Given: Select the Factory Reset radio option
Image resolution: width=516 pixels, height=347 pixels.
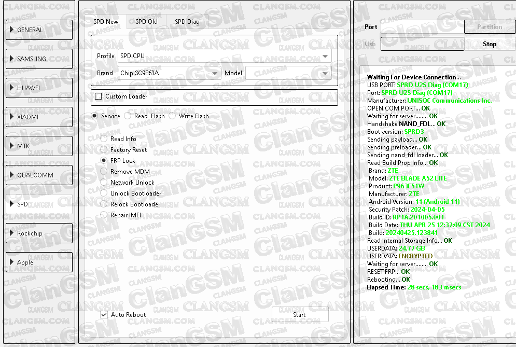Looking at the screenshot, I should 104,150.
